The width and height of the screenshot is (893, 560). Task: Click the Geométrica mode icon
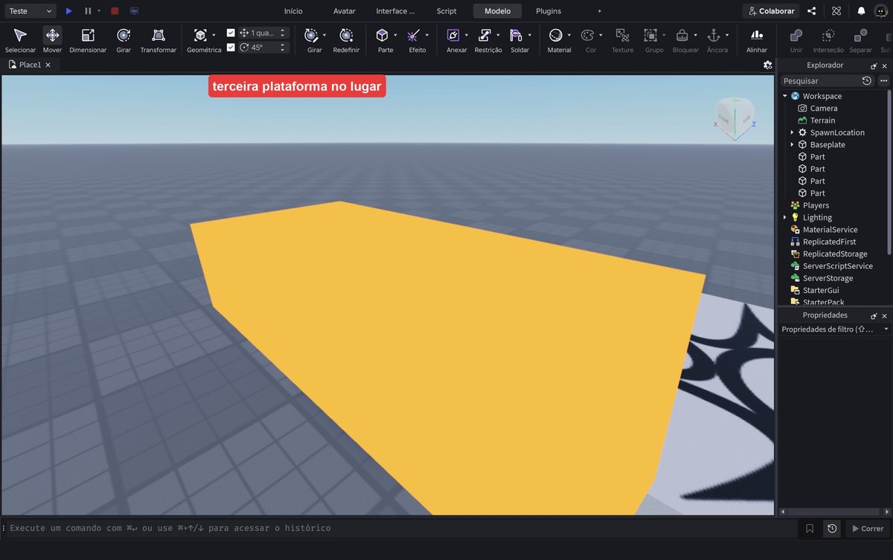tap(200, 35)
